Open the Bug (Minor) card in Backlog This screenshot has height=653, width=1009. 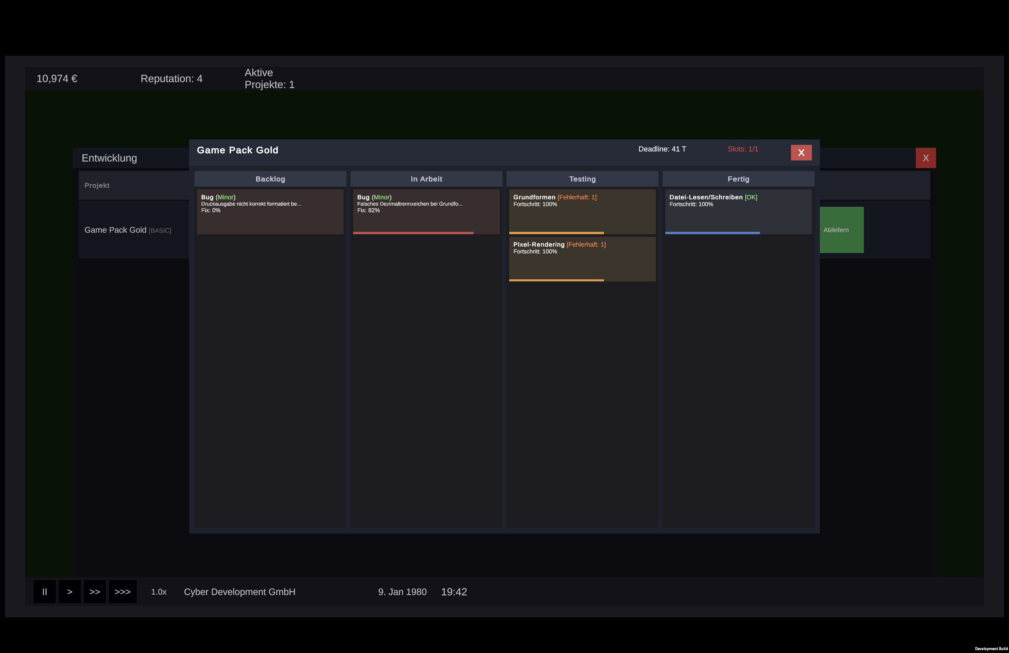pyautogui.click(x=270, y=211)
